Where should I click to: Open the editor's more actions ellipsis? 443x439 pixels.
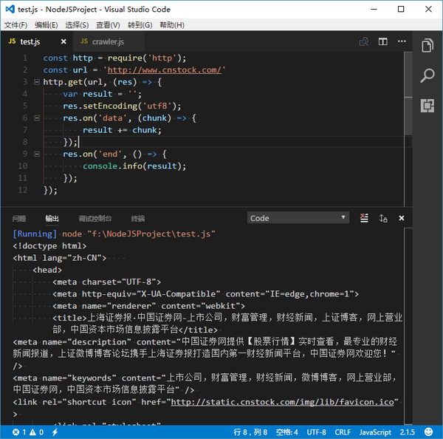(x=402, y=41)
